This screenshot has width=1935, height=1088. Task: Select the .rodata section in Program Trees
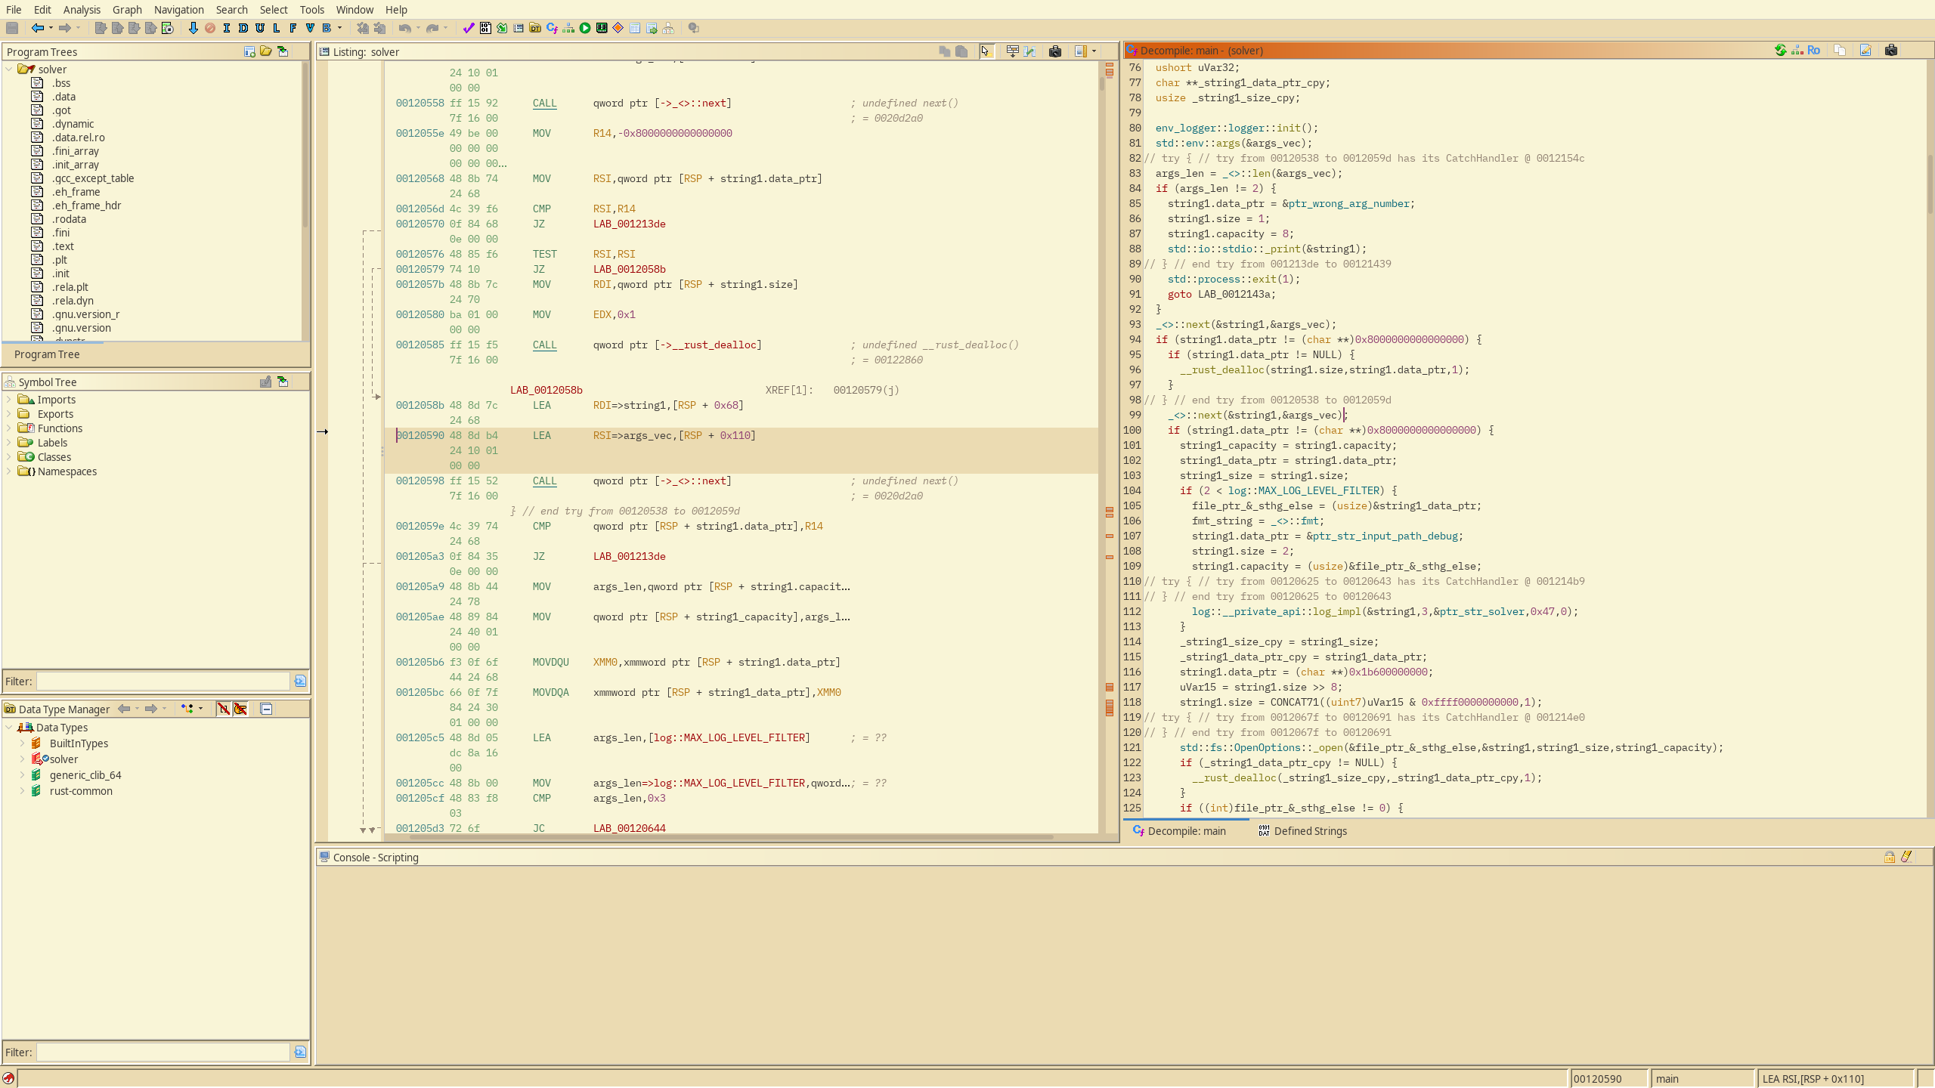(69, 219)
